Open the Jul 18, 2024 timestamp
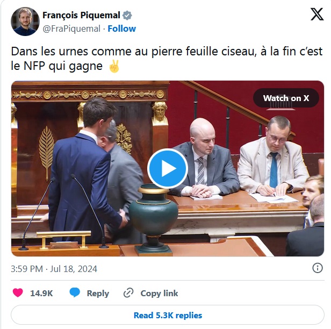 click(54, 269)
